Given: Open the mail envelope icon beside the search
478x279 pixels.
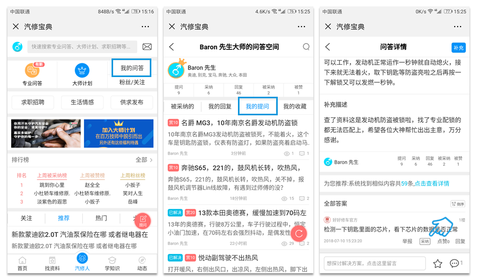Looking at the screenshot, I should tap(147, 47).
